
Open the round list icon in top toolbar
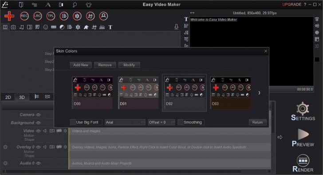pos(64,16)
